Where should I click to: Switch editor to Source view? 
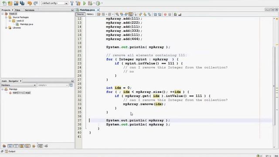click(80, 14)
